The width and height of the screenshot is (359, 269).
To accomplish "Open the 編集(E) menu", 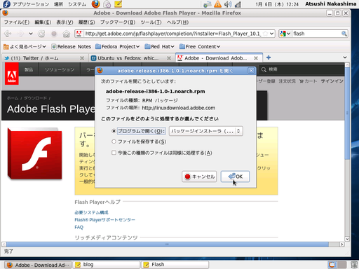I will click(x=43, y=22).
